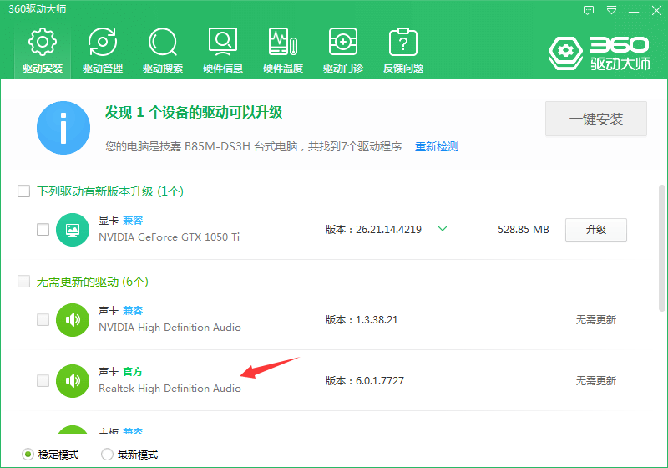Click the 重新检测 link
This screenshot has height=468, width=668.
click(x=437, y=146)
